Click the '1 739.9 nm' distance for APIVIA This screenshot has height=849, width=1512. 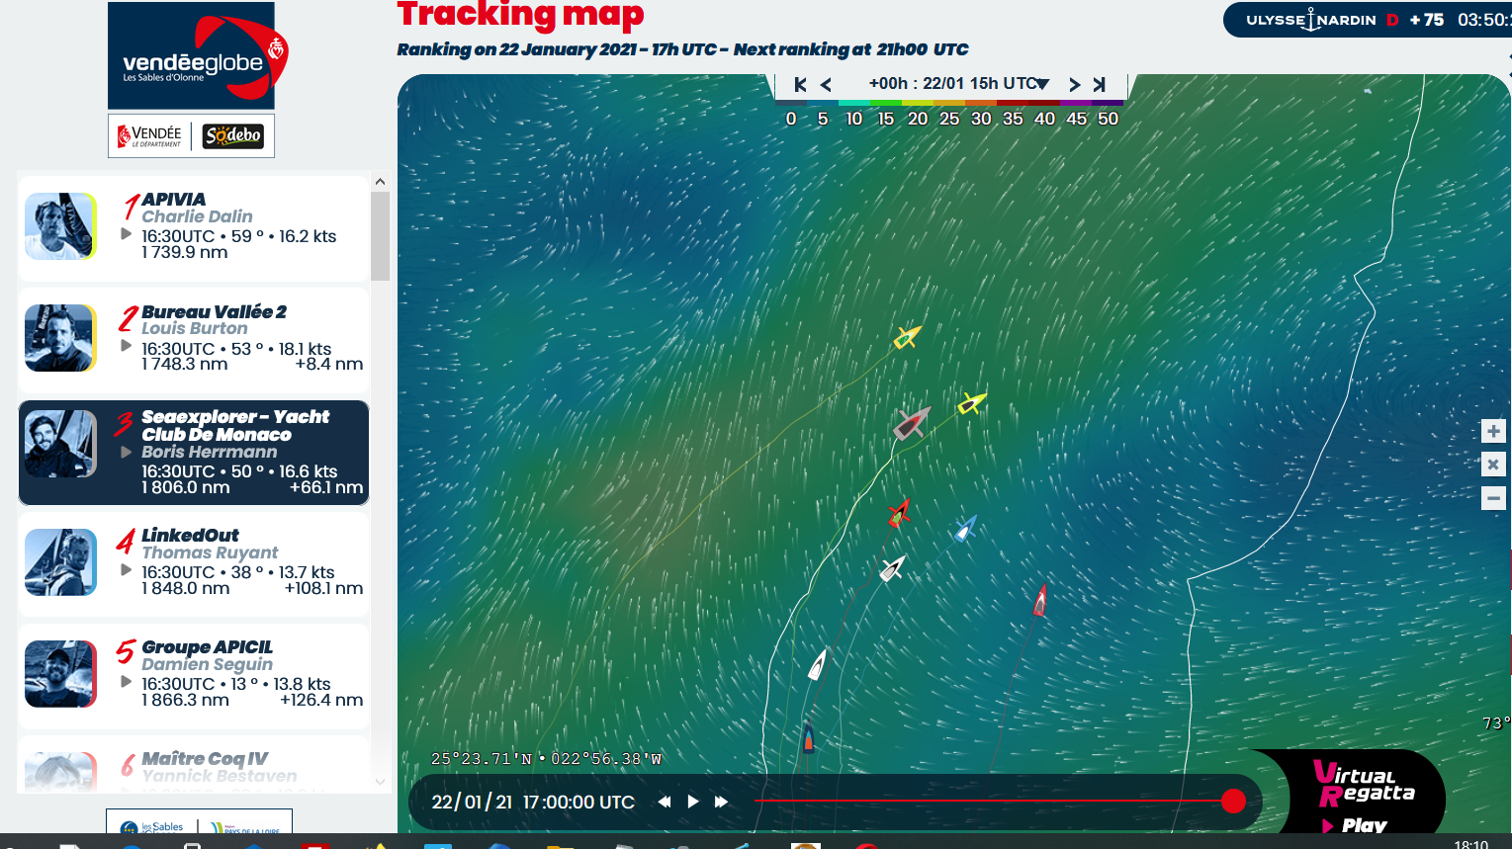185,252
